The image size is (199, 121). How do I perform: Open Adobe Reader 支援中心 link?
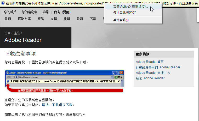pyautogui.click(x=153, y=73)
